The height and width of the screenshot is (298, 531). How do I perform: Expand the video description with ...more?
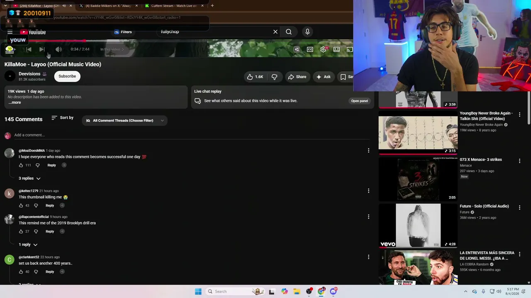tap(15, 102)
